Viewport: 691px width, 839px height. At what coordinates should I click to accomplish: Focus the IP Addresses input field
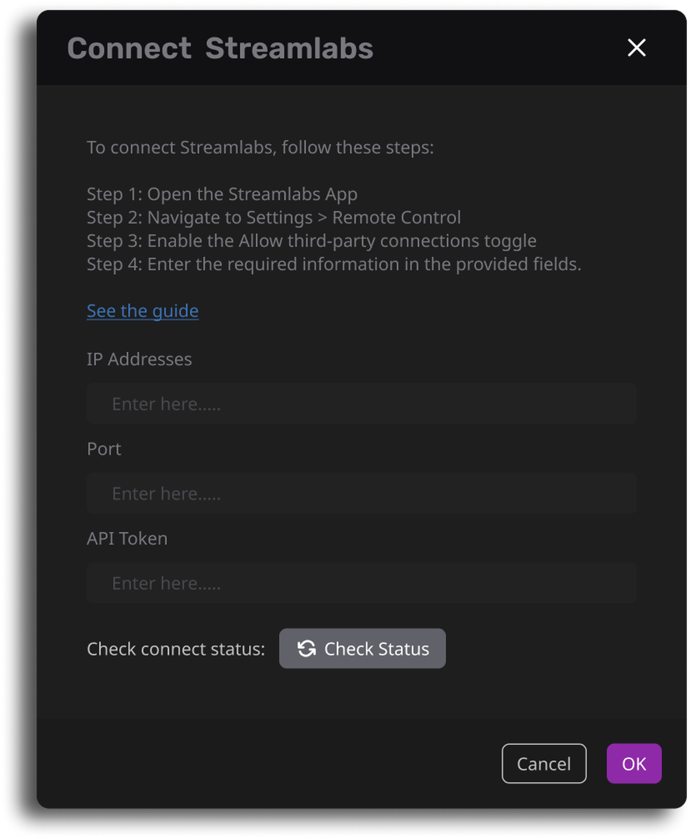(362, 403)
